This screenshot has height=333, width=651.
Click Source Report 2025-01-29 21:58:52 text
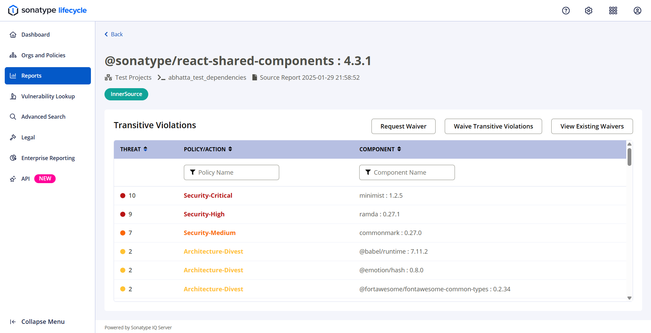point(310,78)
